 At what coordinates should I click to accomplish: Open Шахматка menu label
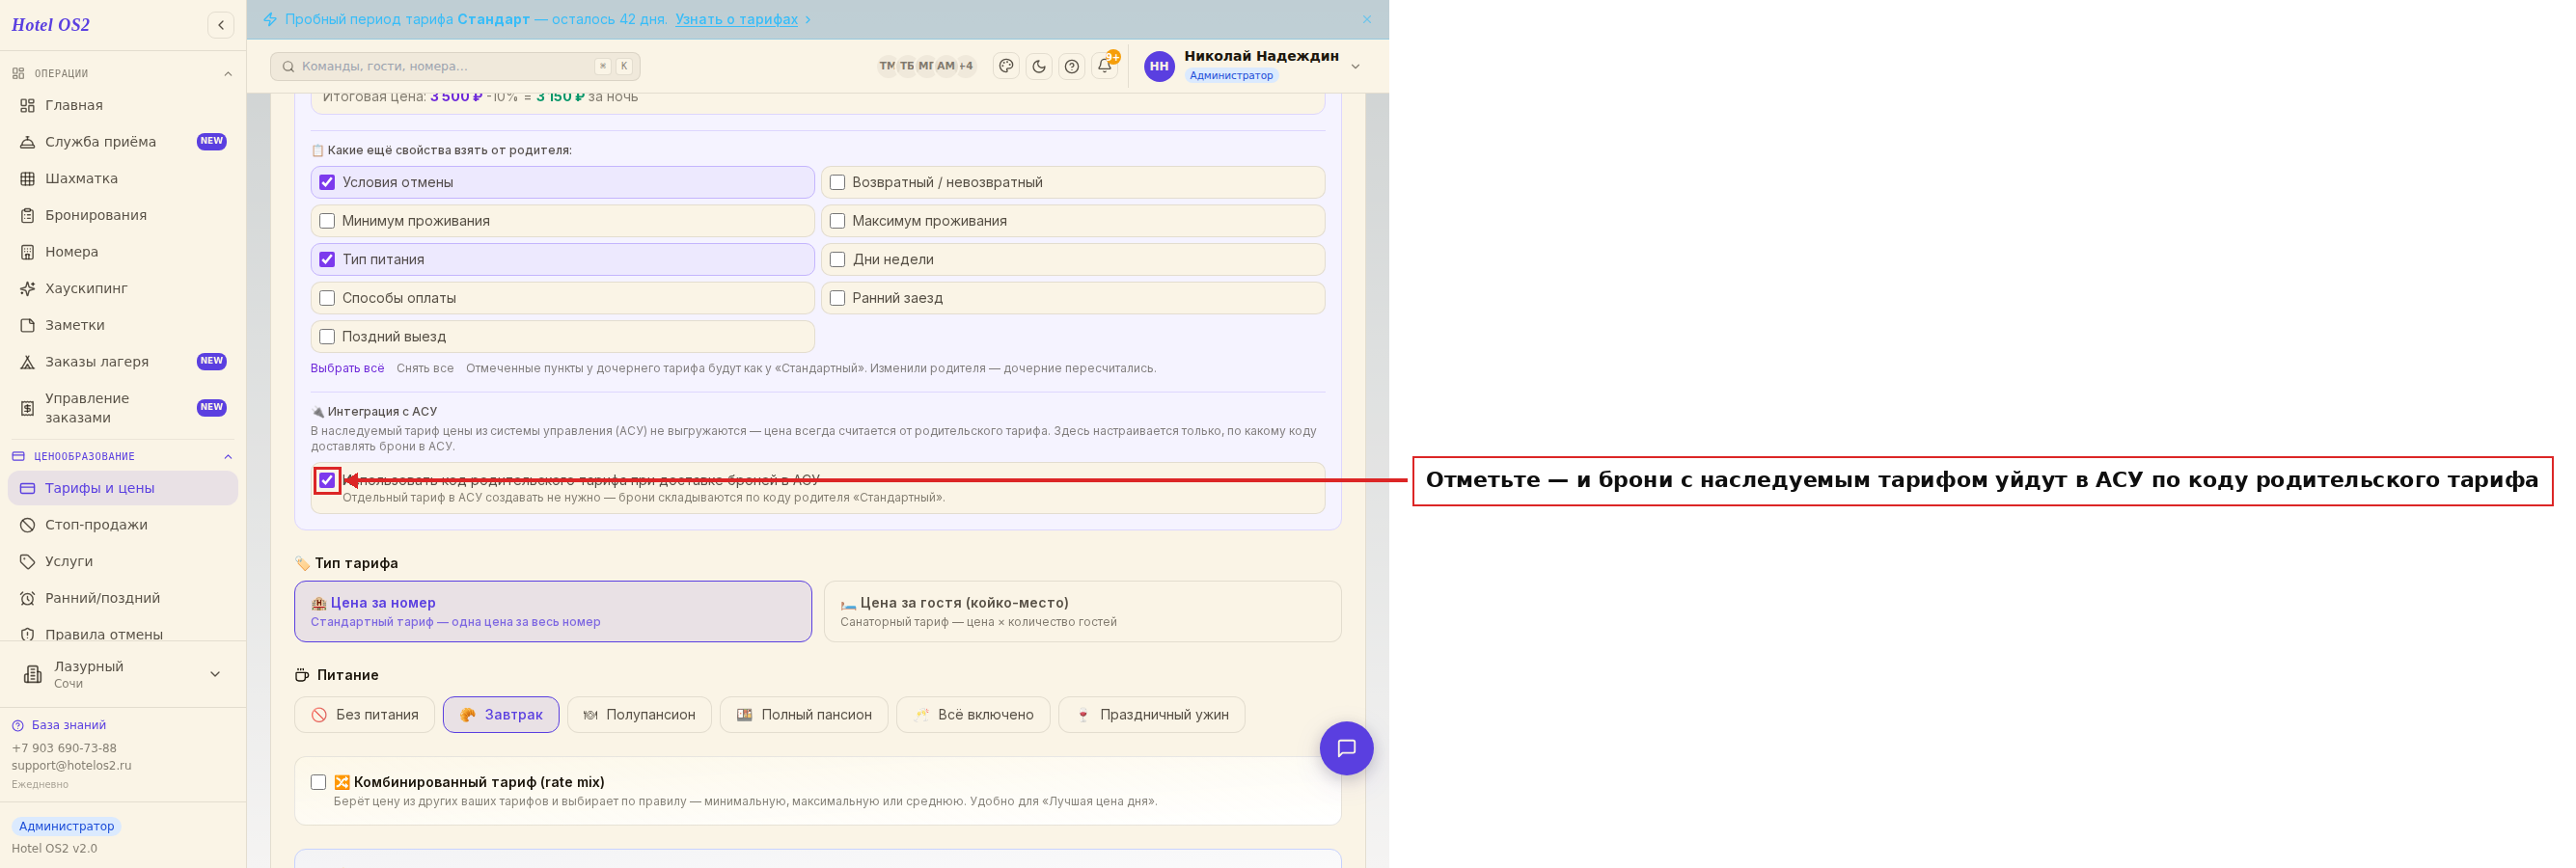81,179
